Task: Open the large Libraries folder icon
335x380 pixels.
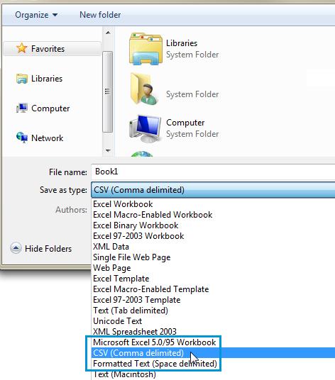Action: 145,49
